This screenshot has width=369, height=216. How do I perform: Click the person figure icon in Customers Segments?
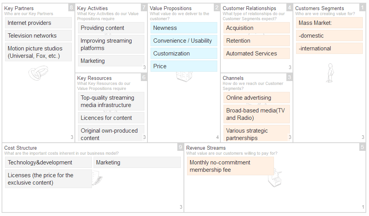[x=330, y=73]
